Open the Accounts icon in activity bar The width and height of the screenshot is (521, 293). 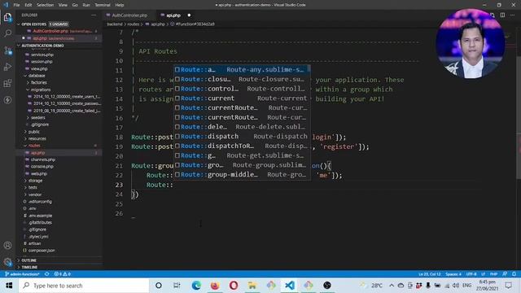tap(7, 245)
